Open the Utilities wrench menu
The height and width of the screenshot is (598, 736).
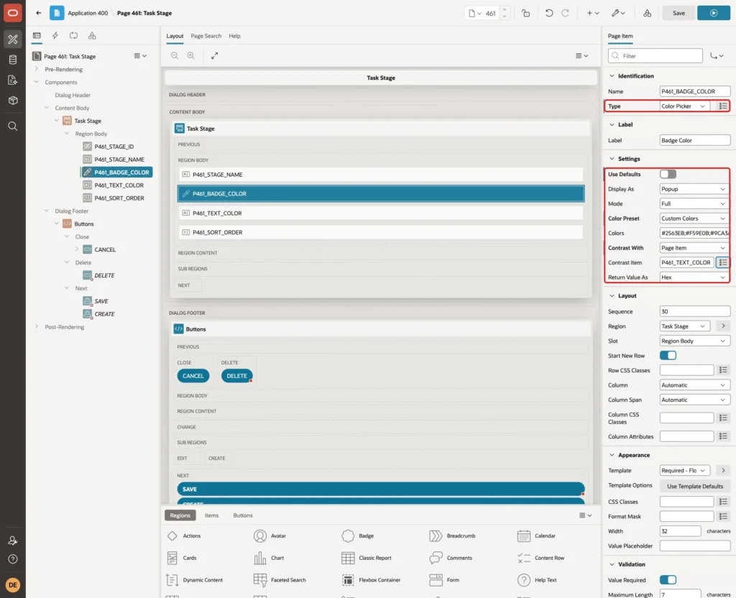[x=618, y=13]
